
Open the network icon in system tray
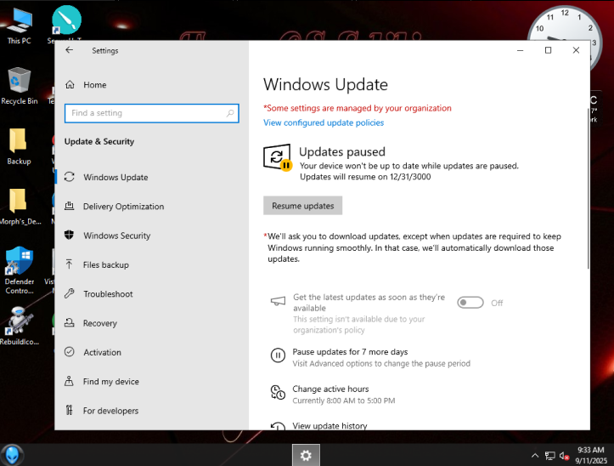click(x=549, y=456)
